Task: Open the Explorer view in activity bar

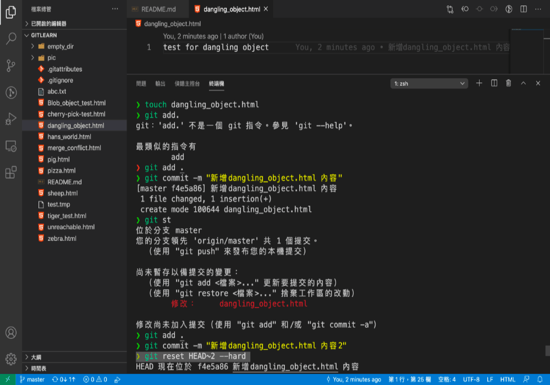Action: [11, 12]
